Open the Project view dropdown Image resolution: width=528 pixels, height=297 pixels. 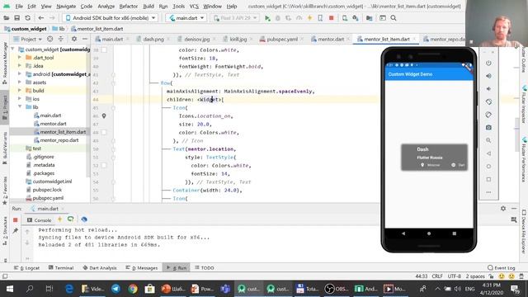click(27, 39)
